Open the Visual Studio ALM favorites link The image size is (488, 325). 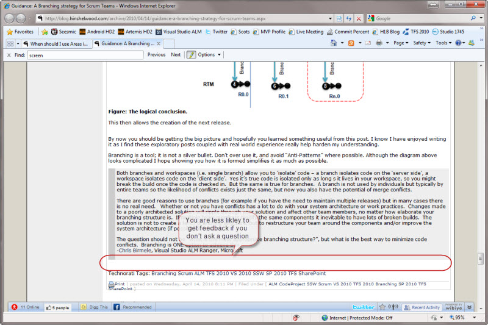pyautogui.click(x=181, y=31)
